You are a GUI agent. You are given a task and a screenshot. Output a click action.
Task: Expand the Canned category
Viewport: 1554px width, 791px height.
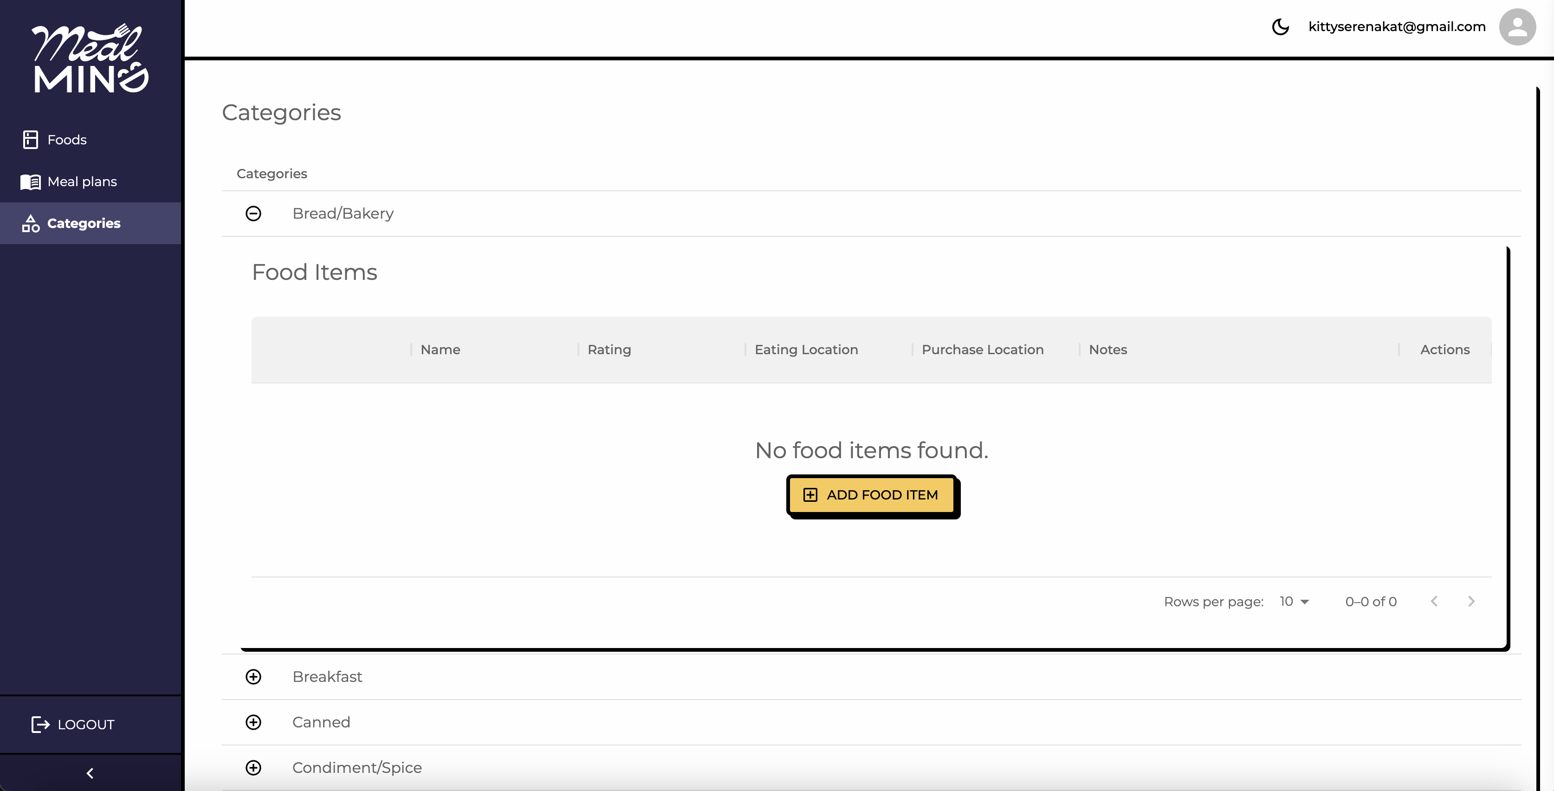coord(253,722)
